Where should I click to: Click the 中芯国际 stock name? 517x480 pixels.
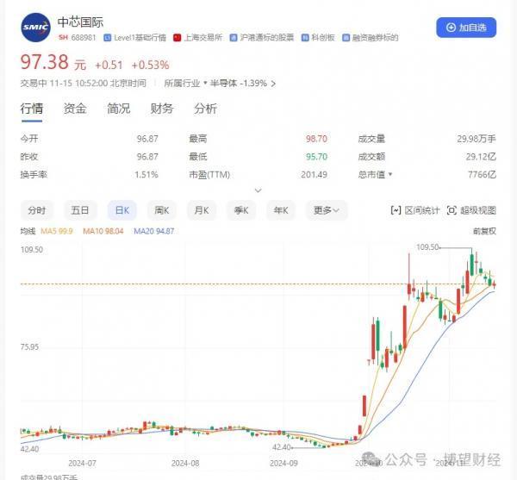tap(80, 22)
